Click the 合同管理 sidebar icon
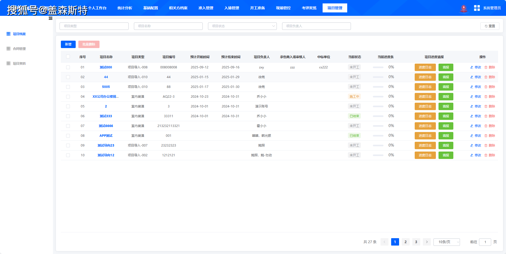This screenshot has height=254, width=506. [x=8, y=49]
